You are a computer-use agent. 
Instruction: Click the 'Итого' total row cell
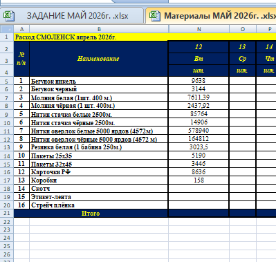[x=91, y=214]
